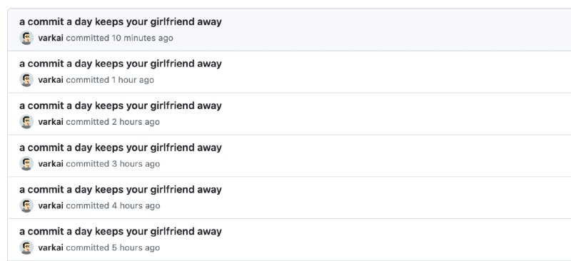Click varkai avatar on 10 minutes ago commit
The image size is (571, 261).
pyautogui.click(x=26, y=38)
